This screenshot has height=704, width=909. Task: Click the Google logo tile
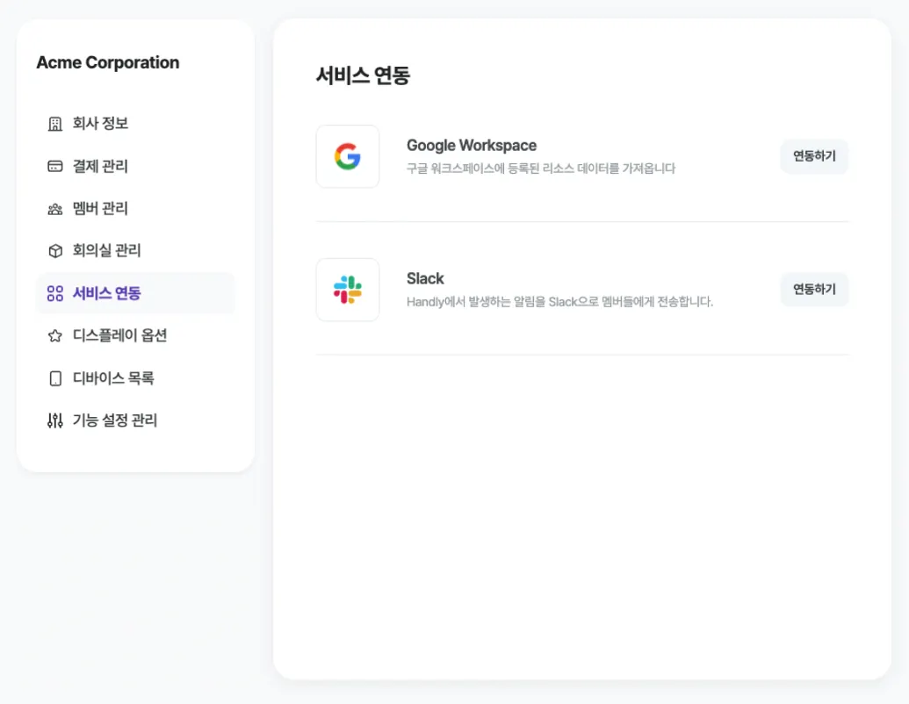[x=348, y=156]
